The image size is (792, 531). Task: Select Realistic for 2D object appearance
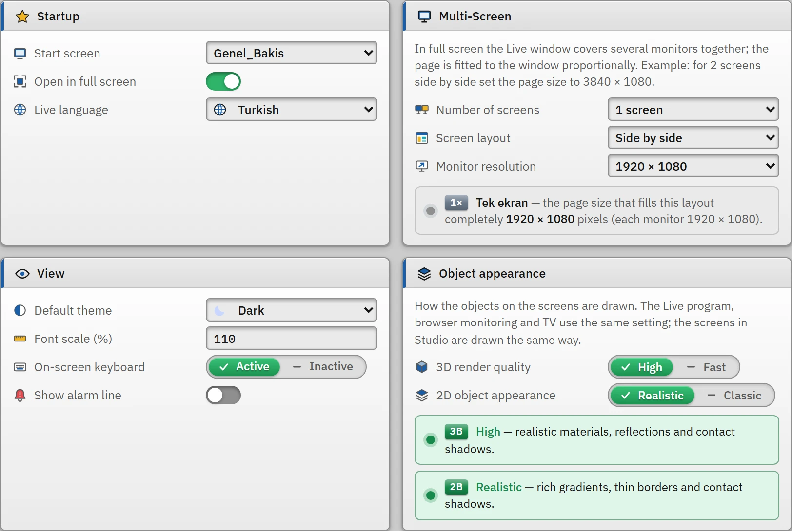(653, 396)
